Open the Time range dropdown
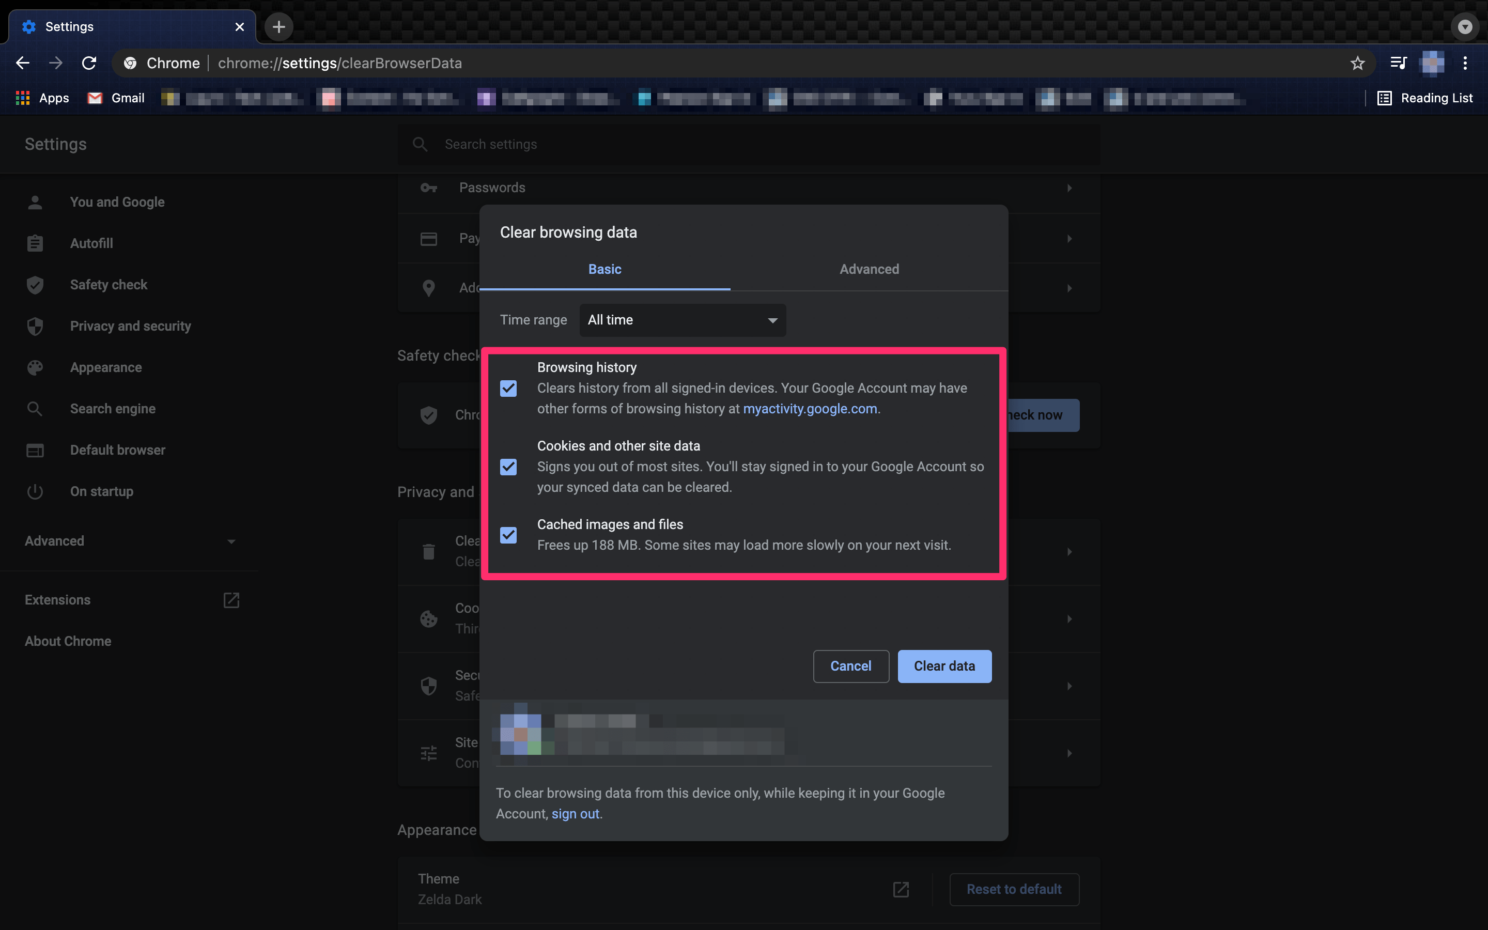 coord(683,320)
